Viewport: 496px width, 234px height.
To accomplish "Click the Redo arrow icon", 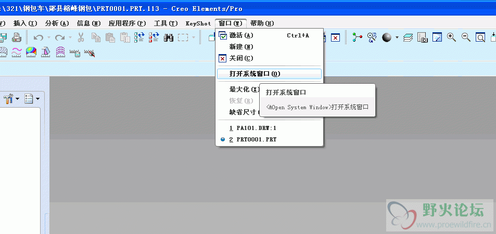I will tap(60, 38).
